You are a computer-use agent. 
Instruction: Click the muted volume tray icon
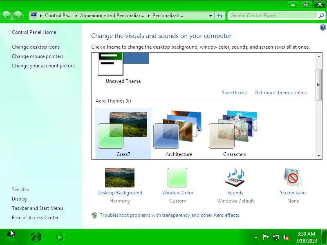(x=286, y=237)
